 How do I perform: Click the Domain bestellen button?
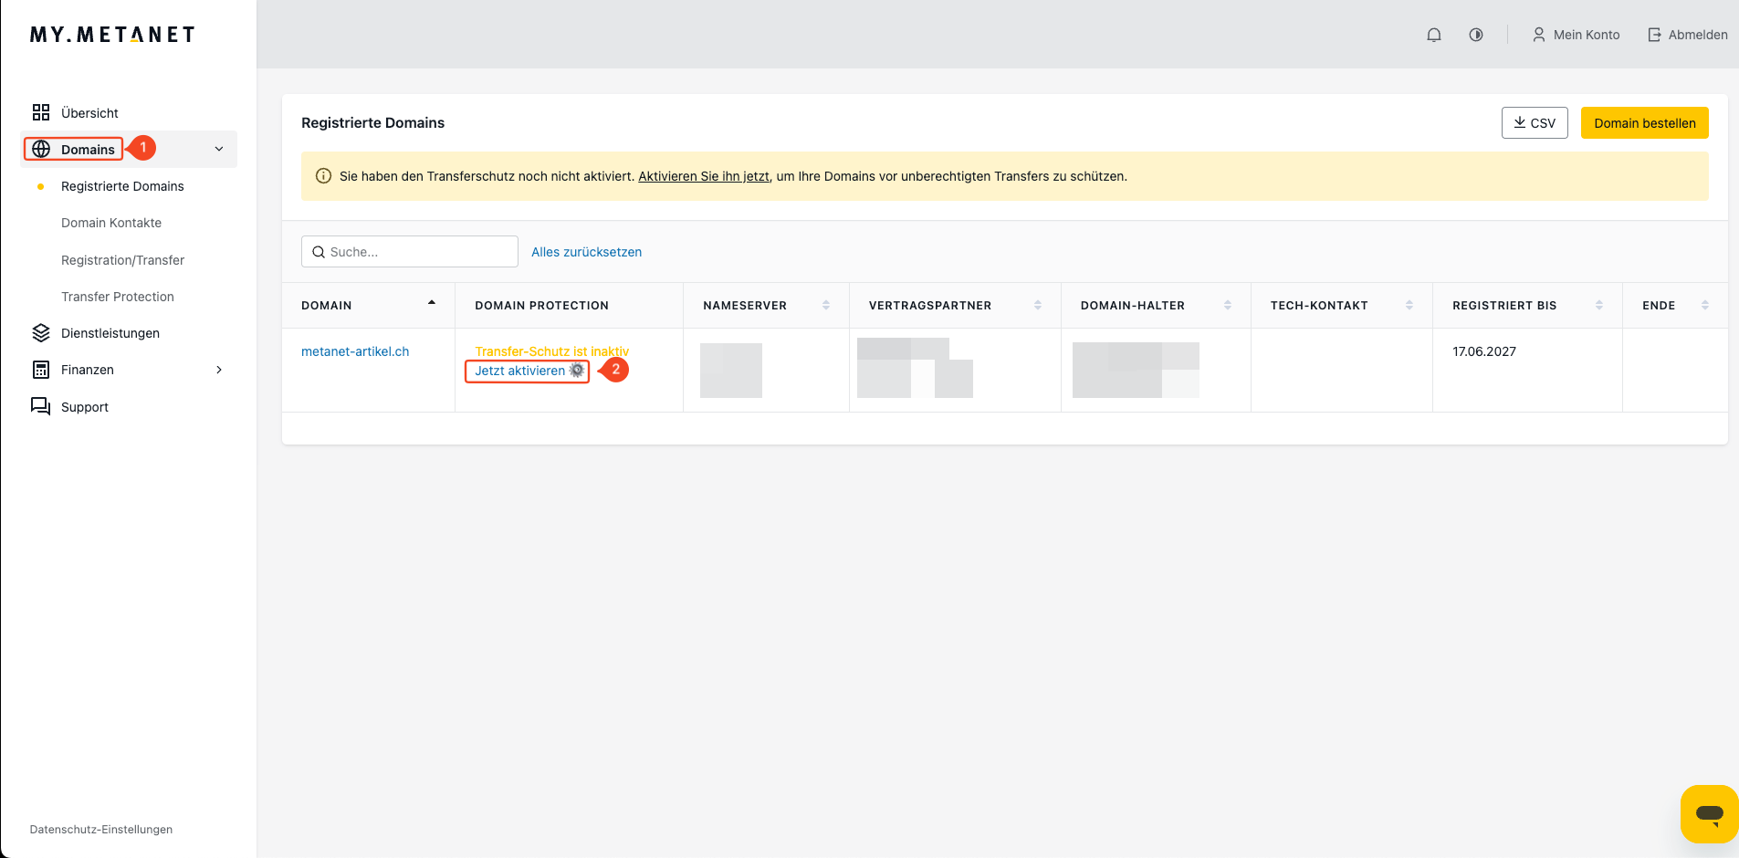pos(1645,123)
